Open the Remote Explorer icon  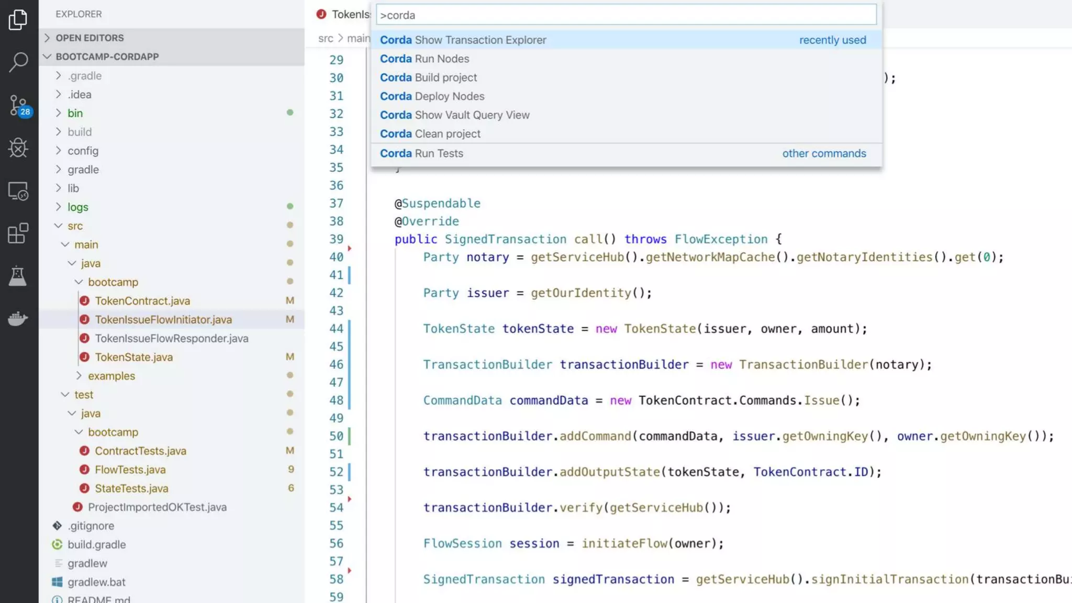18,191
